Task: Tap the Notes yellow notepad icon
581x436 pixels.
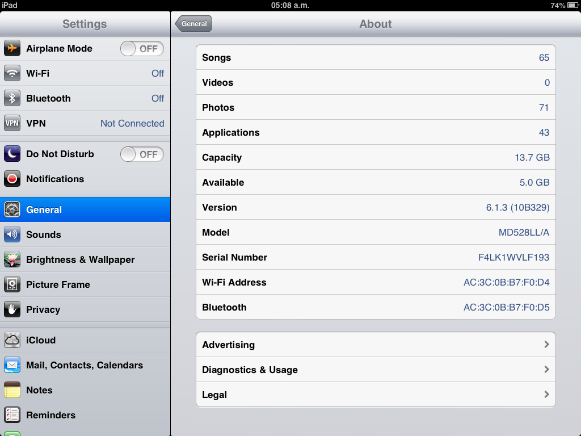Action: tap(12, 390)
